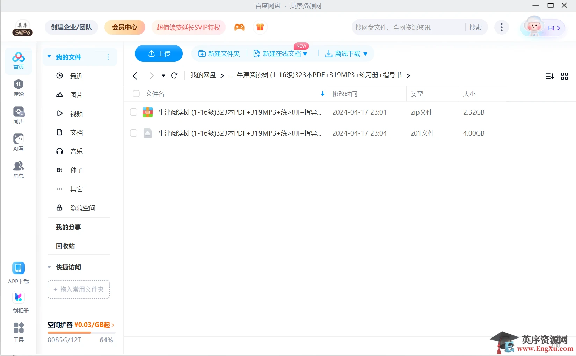The width and height of the screenshot is (576, 356).
Task: Check the zip文件 row checkbox
Action: (x=133, y=112)
